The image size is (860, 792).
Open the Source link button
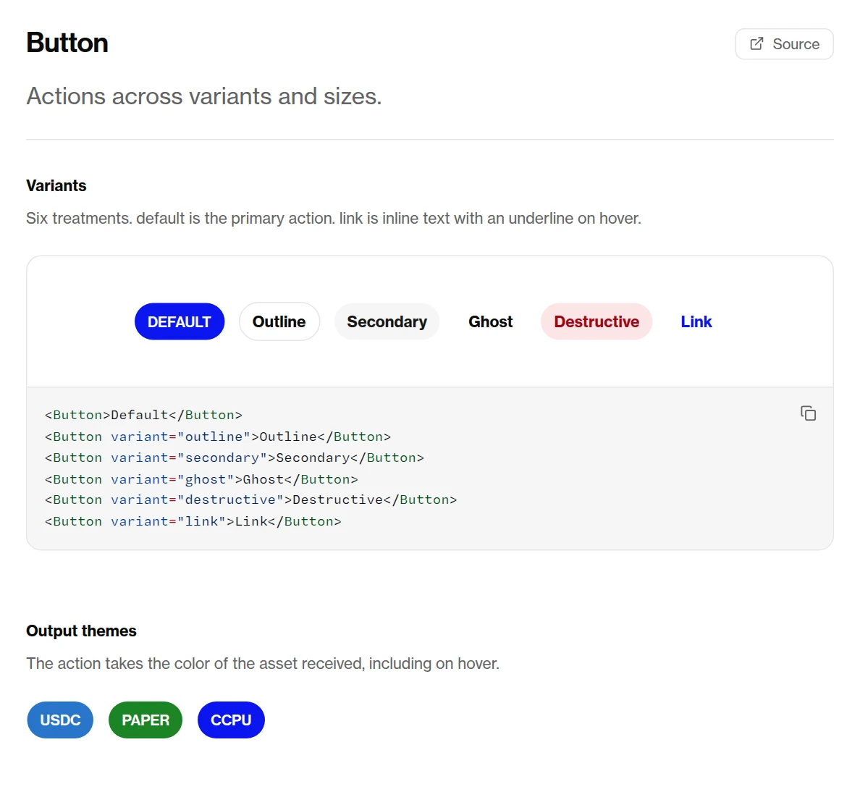pyautogui.click(x=784, y=44)
